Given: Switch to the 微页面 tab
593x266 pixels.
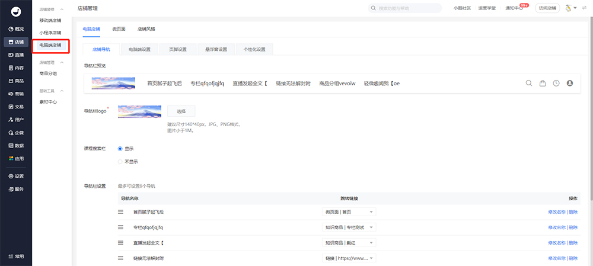Looking at the screenshot, I should (119, 28).
